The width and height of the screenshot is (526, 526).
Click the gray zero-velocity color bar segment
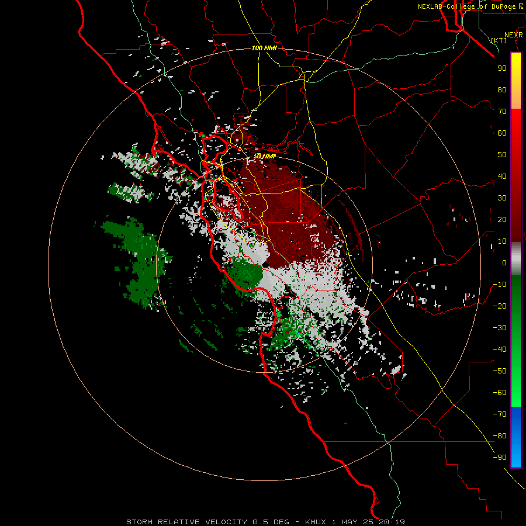click(516, 259)
